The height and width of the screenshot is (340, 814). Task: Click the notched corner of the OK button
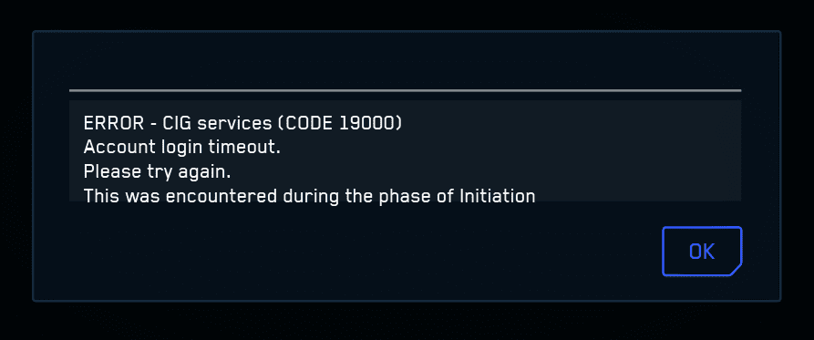tap(737, 271)
